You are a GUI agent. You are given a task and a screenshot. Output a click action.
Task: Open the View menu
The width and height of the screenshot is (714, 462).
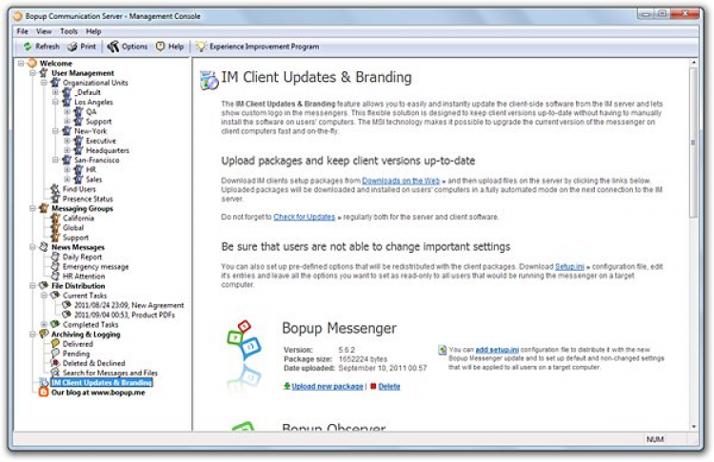pyautogui.click(x=44, y=31)
